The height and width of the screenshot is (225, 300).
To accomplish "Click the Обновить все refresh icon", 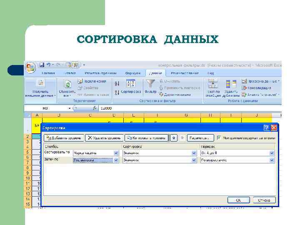I will point(67,84).
